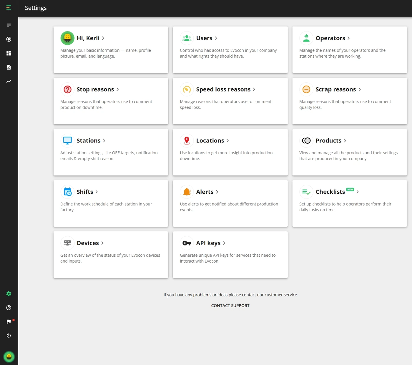This screenshot has height=365, width=412.
Task: Click the Stop reasons question mark icon
Action: [67, 89]
